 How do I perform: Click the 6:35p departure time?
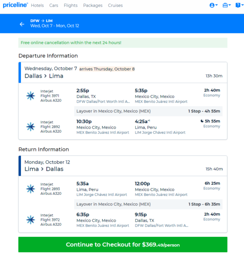click(83, 215)
